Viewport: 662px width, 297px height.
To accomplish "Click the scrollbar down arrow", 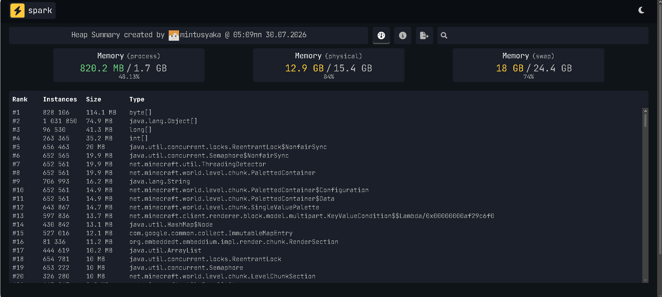I will click(645, 280).
